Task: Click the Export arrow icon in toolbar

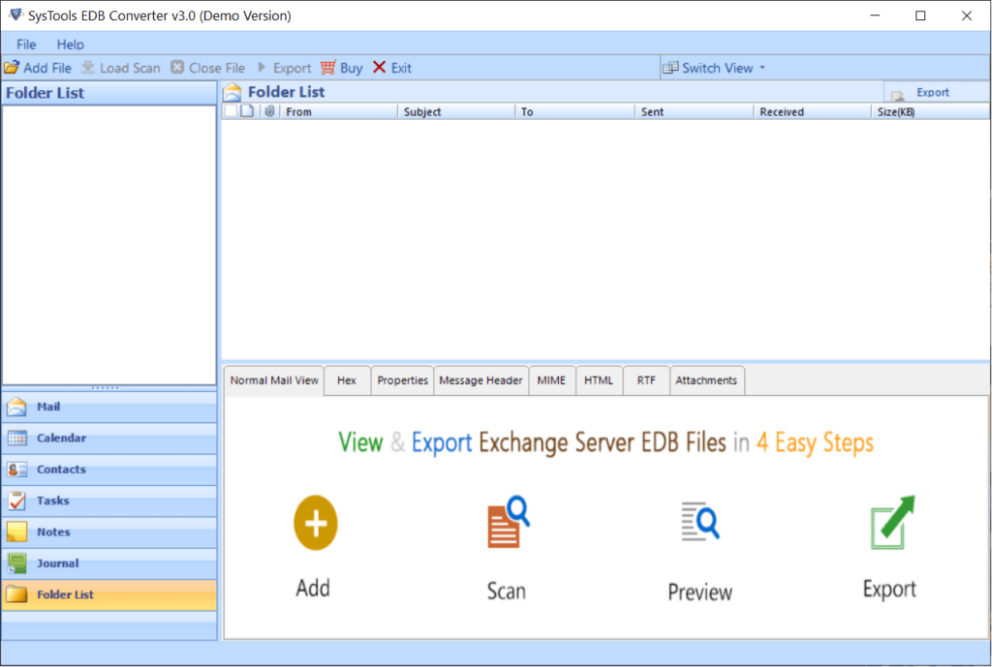Action: (262, 67)
